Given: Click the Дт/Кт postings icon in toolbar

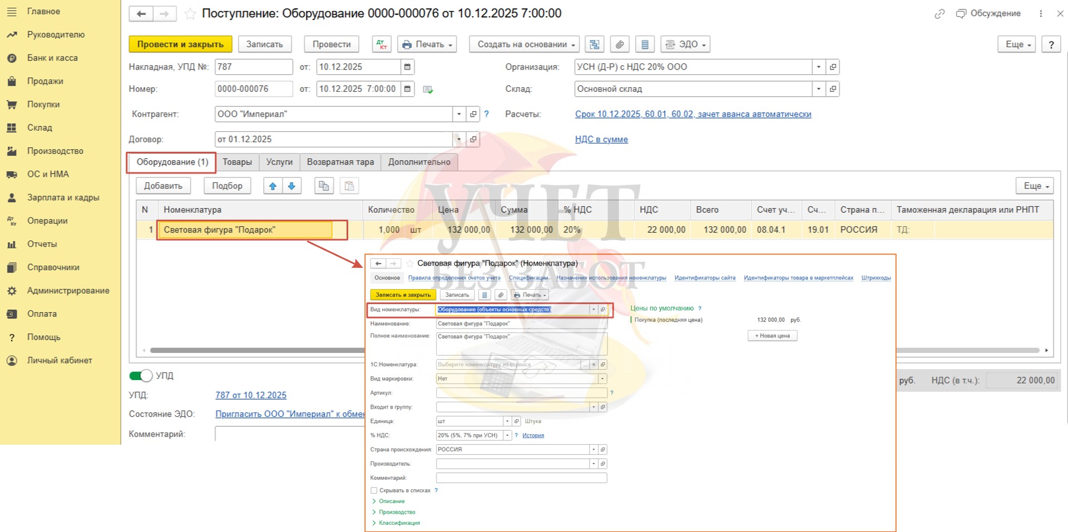Looking at the screenshot, I should pos(382,44).
